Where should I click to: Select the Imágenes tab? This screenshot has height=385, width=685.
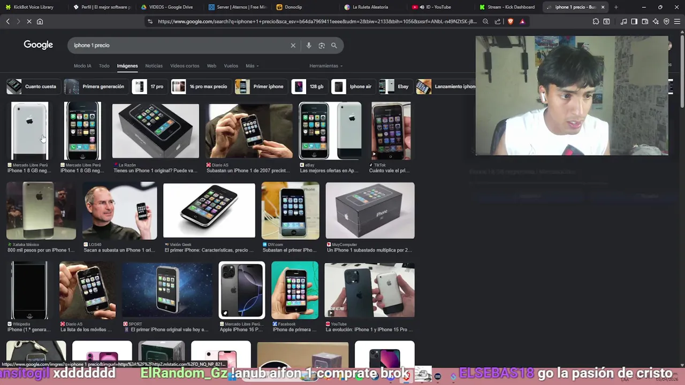pos(127,66)
